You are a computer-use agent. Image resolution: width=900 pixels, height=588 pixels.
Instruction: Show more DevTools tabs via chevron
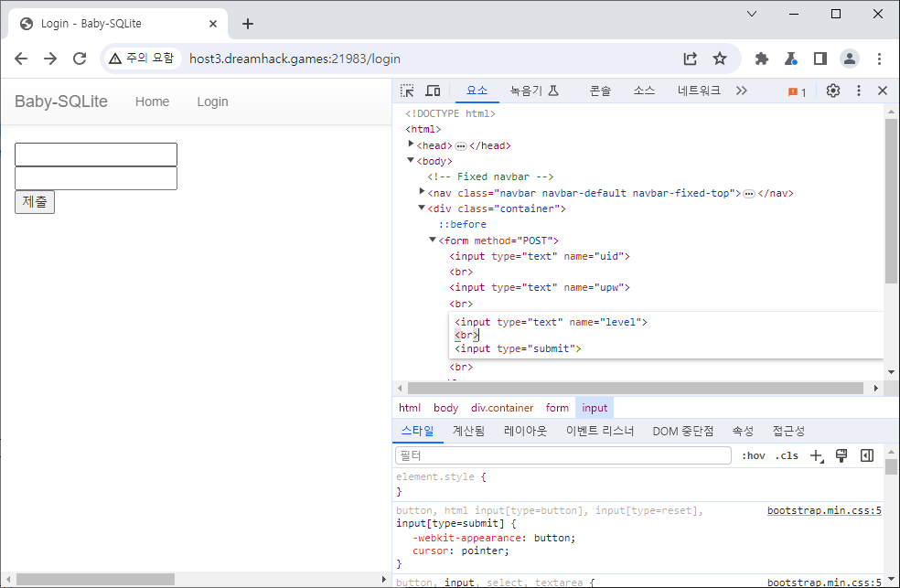coord(741,91)
